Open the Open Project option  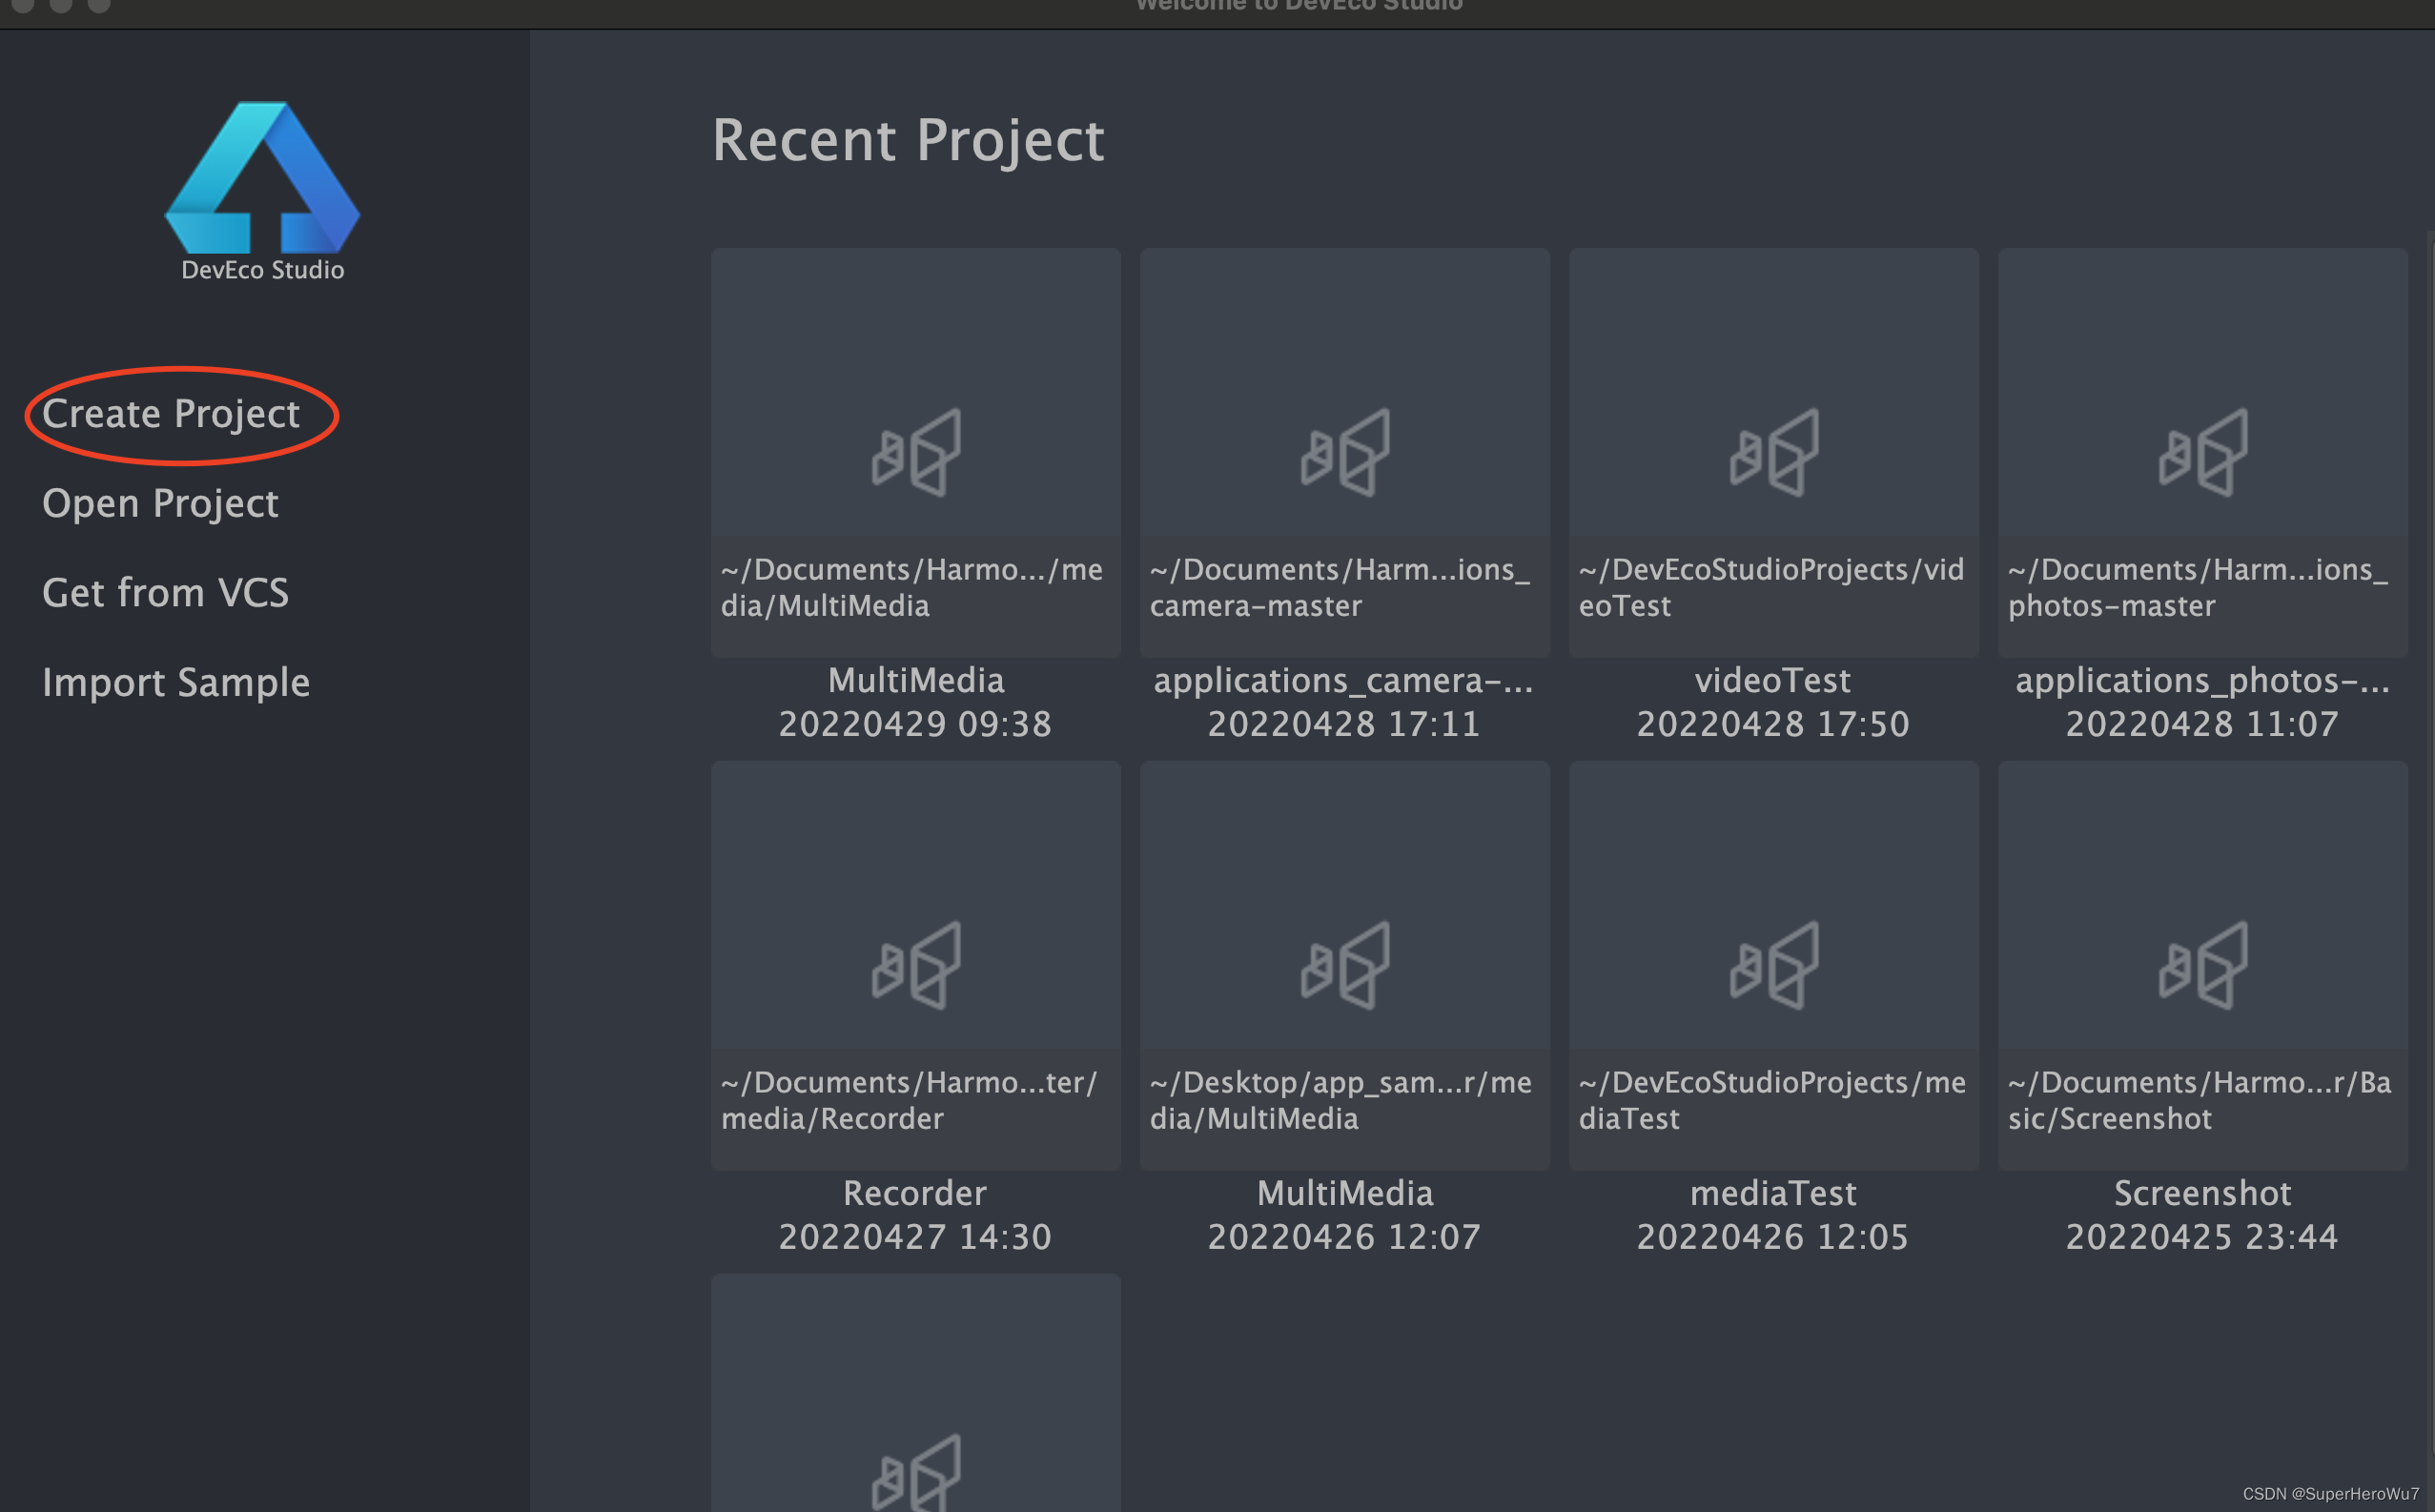click(160, 503)
